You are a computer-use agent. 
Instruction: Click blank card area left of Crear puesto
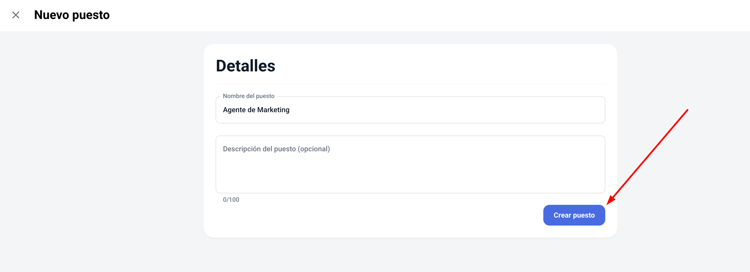pyautogui.click(x=378, y=215)
